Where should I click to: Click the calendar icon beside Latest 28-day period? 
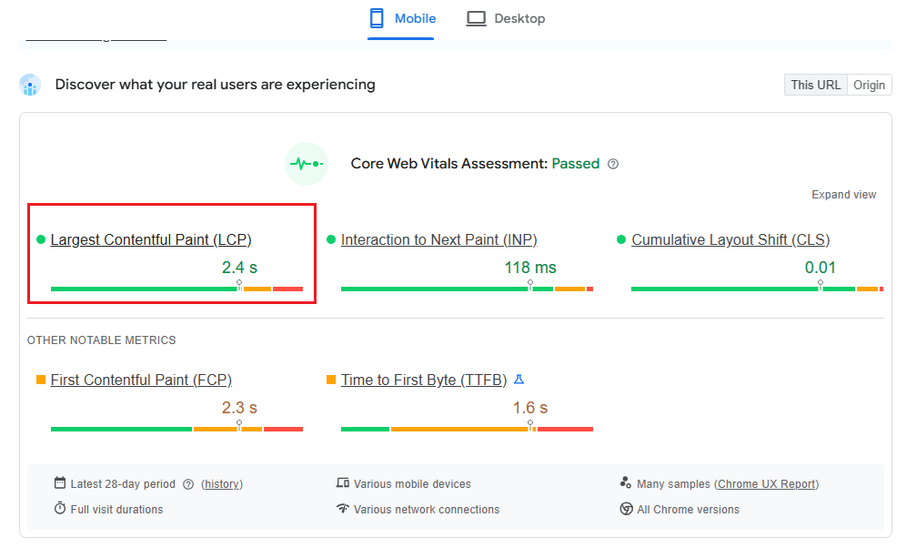pos(59,483)
